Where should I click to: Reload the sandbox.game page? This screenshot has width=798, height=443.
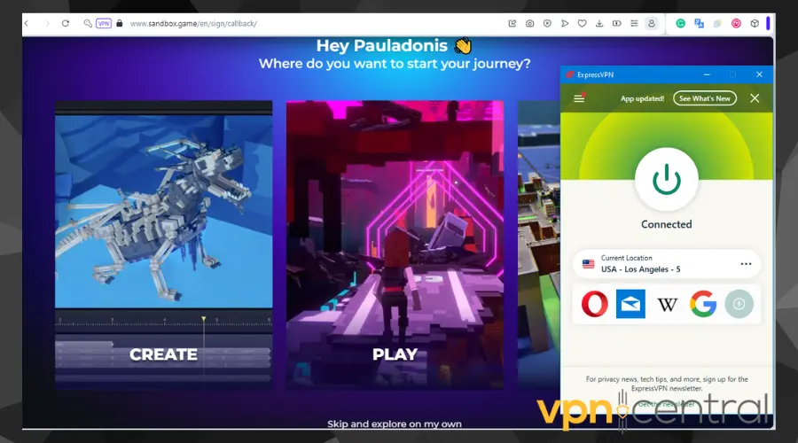coord(66,23)
